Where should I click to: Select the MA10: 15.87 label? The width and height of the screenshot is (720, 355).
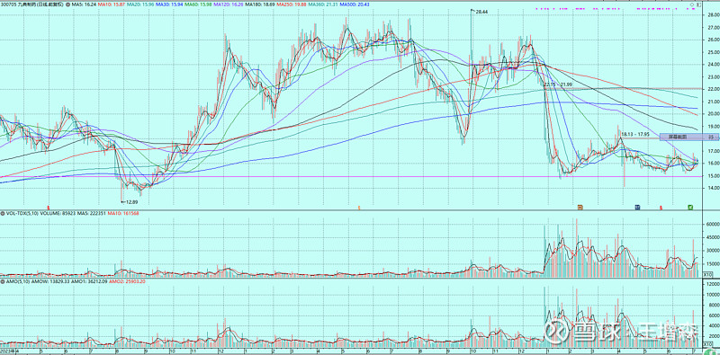point(112,4)
